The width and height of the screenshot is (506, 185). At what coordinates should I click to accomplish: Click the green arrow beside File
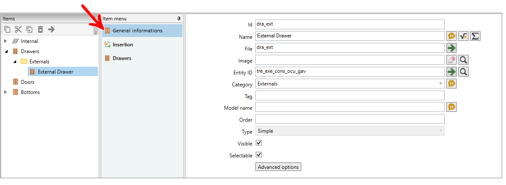tap(452, 48)
